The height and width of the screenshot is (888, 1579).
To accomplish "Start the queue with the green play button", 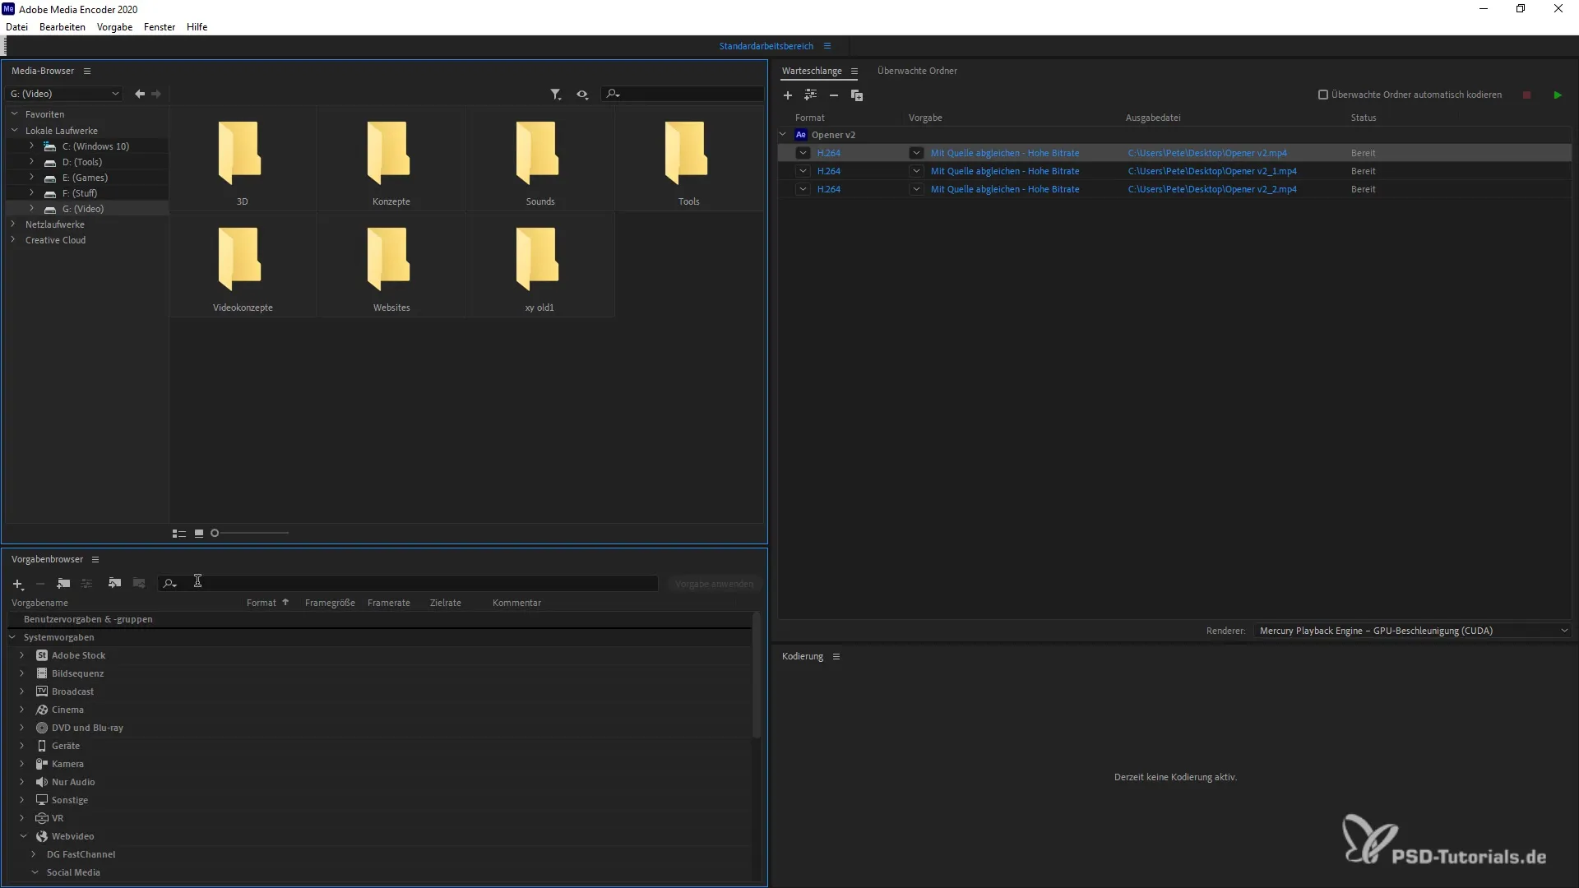I will pyautogui.click(x=1558, y=95).
